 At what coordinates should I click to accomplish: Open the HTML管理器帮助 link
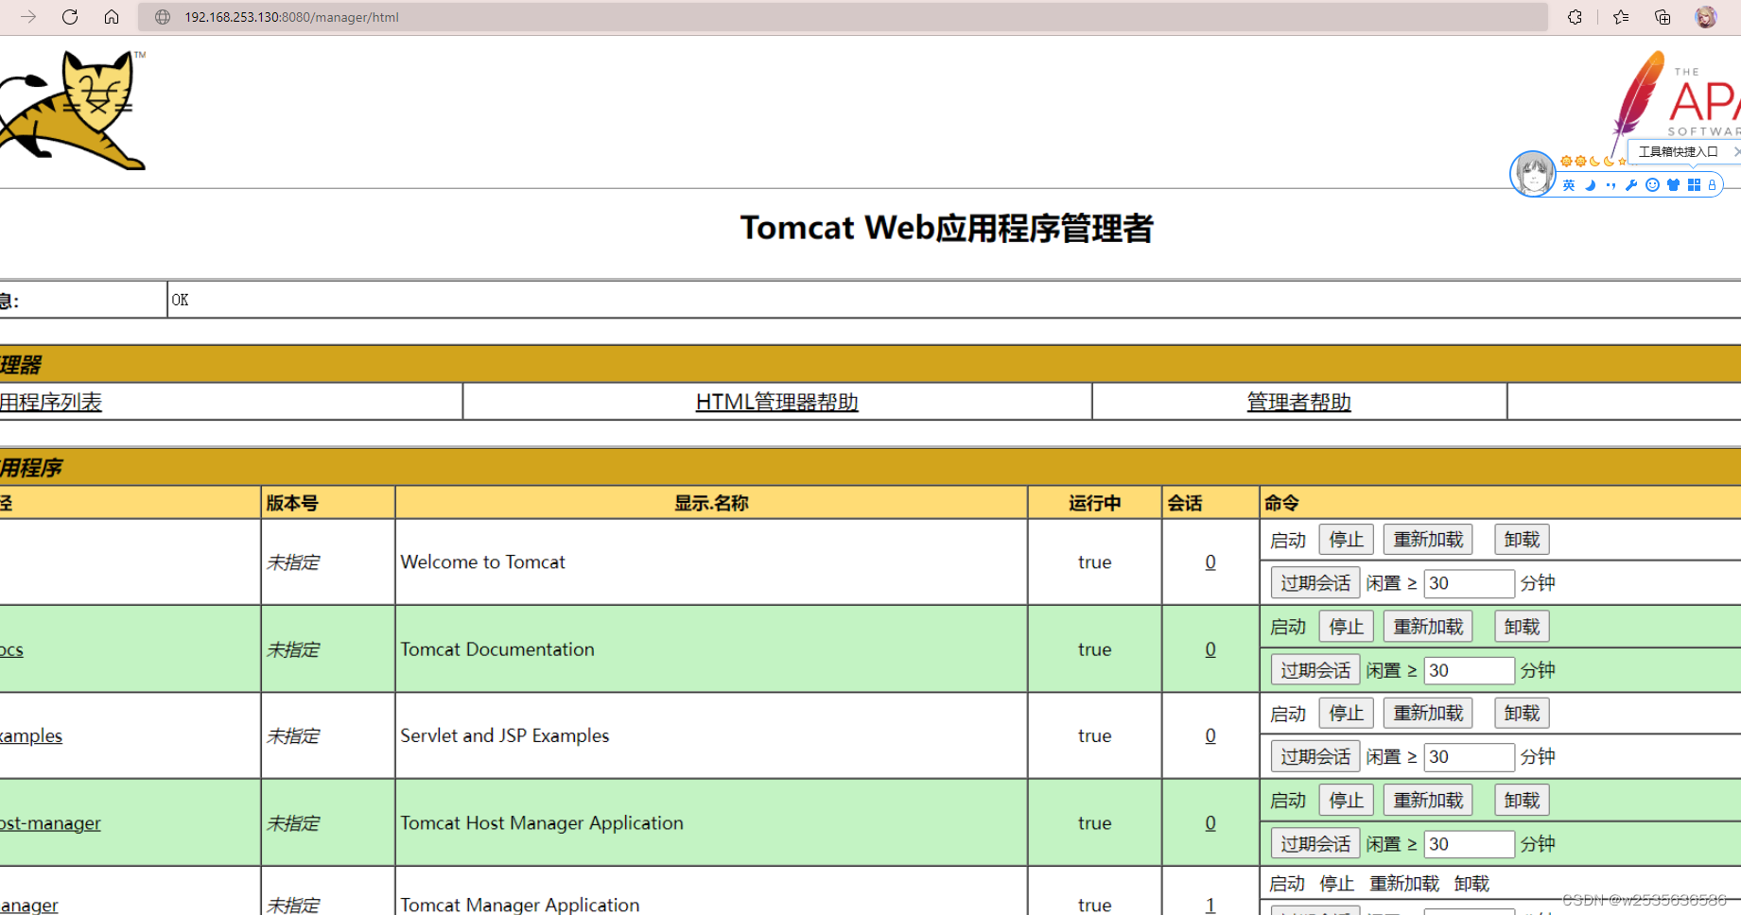(x=777, y=402)
